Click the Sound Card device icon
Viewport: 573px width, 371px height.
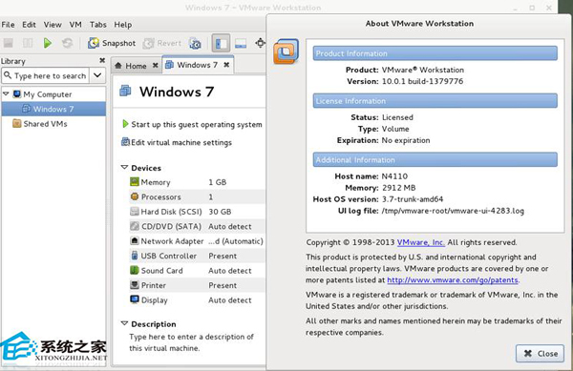(x=135, y=270)
